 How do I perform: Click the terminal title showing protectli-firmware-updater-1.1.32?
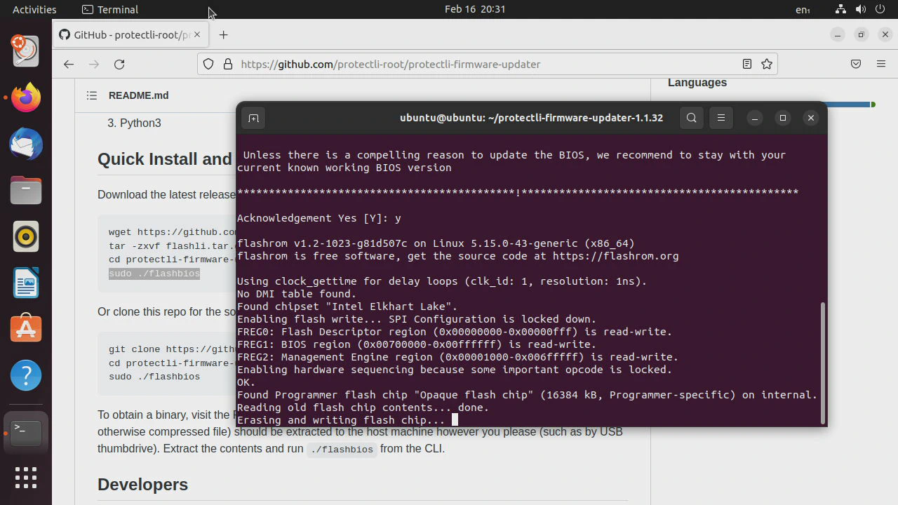[x=531, y=118]
